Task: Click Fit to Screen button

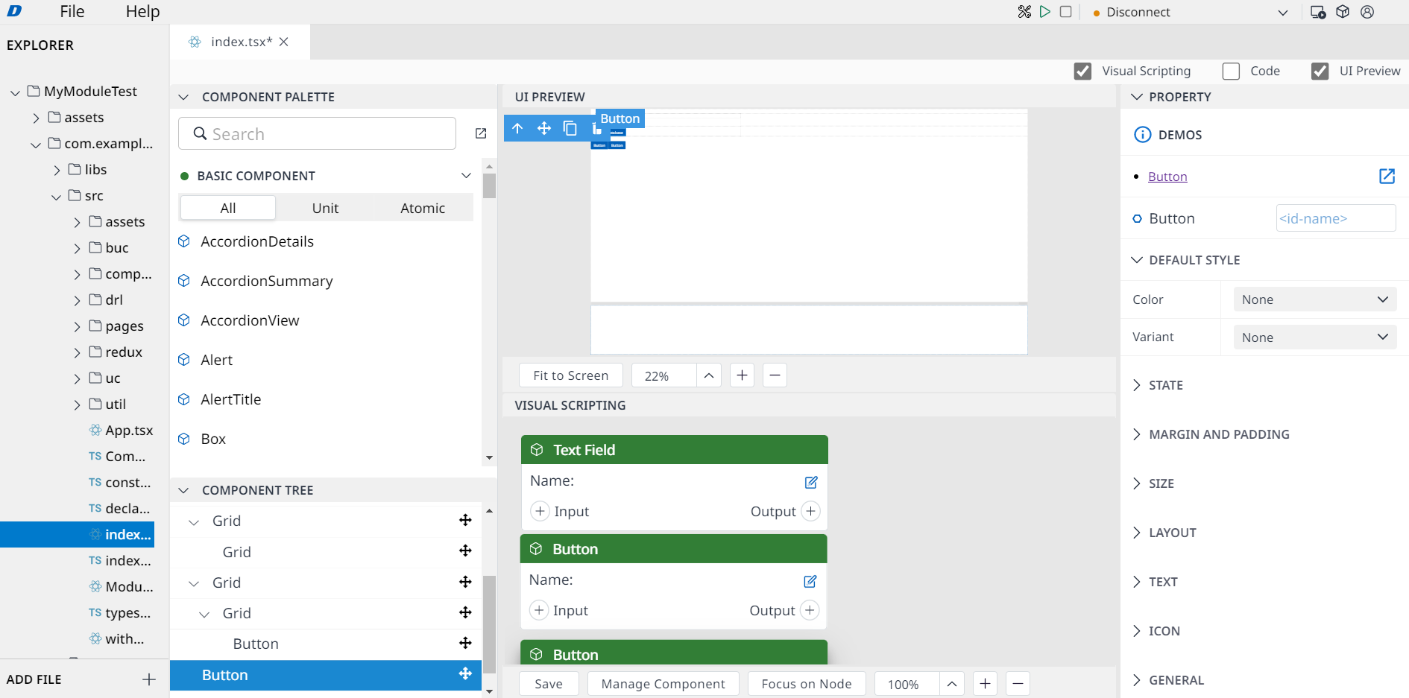Action: click(x=571, y=375)
